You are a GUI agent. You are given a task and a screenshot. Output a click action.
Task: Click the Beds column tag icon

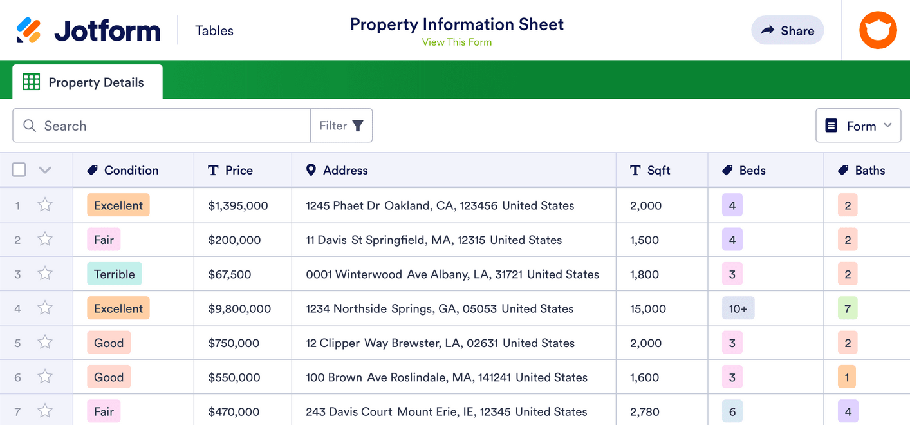pyautogui.click(x=728, y=170)
